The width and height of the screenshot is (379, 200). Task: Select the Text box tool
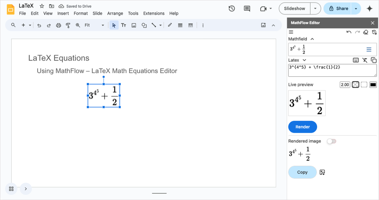pos(124,25)
